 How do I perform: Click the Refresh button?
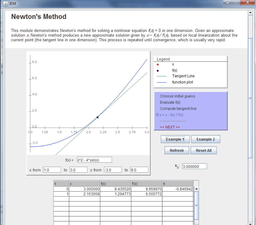coord(176,150)
